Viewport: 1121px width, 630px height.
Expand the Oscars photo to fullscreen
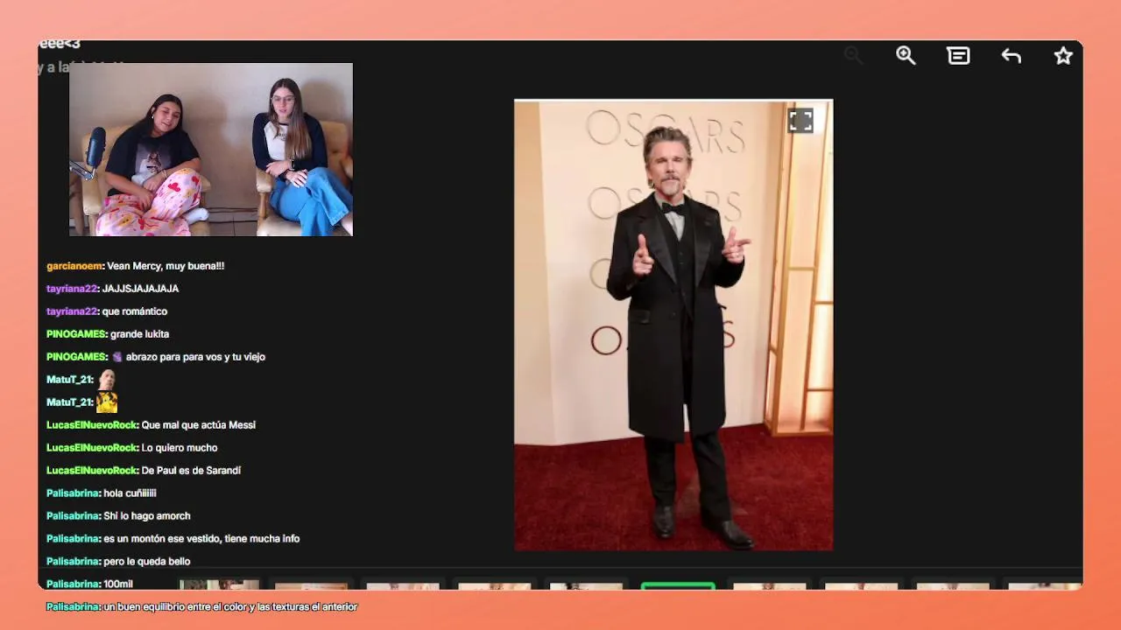pos(800,121)
